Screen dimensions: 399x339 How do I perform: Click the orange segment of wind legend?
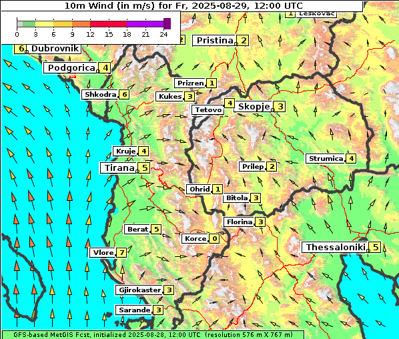(81, 24)
